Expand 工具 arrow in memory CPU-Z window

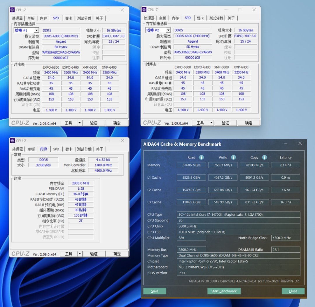tap(80, 254)
